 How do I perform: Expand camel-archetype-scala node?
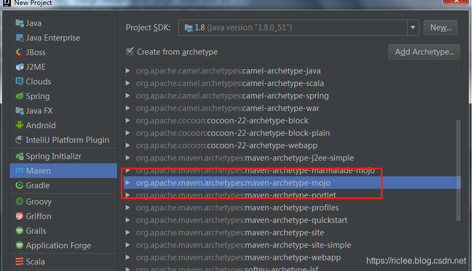click(x=128, y=83)
